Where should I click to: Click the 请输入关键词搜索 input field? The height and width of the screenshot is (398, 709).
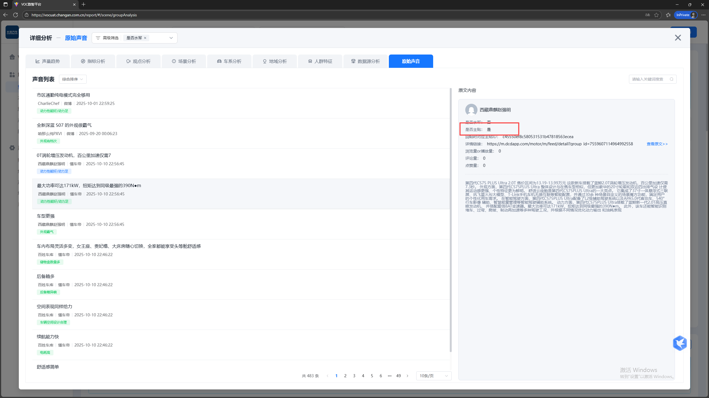[648, 79]
